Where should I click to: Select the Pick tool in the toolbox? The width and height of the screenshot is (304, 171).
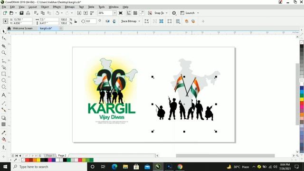[x=3, y=31]
